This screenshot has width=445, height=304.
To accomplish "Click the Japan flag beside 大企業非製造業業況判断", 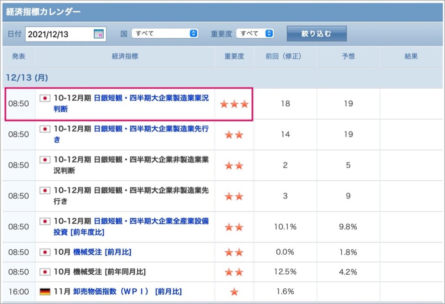I will pos(45,160).
